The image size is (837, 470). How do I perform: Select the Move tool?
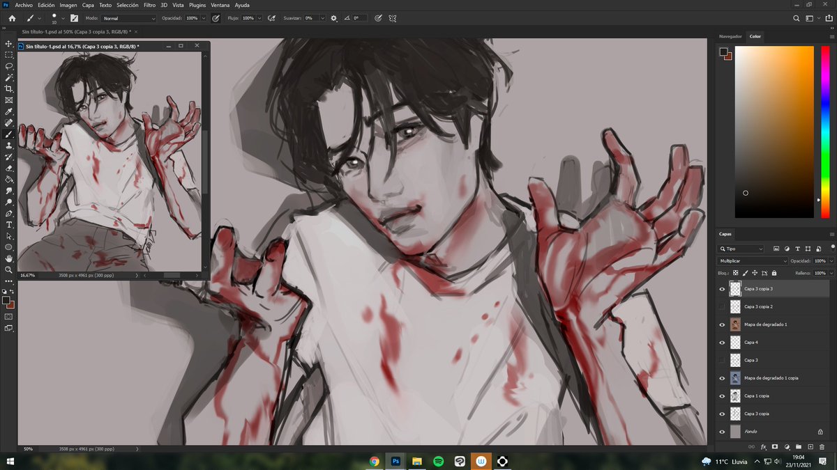point(9,44)
